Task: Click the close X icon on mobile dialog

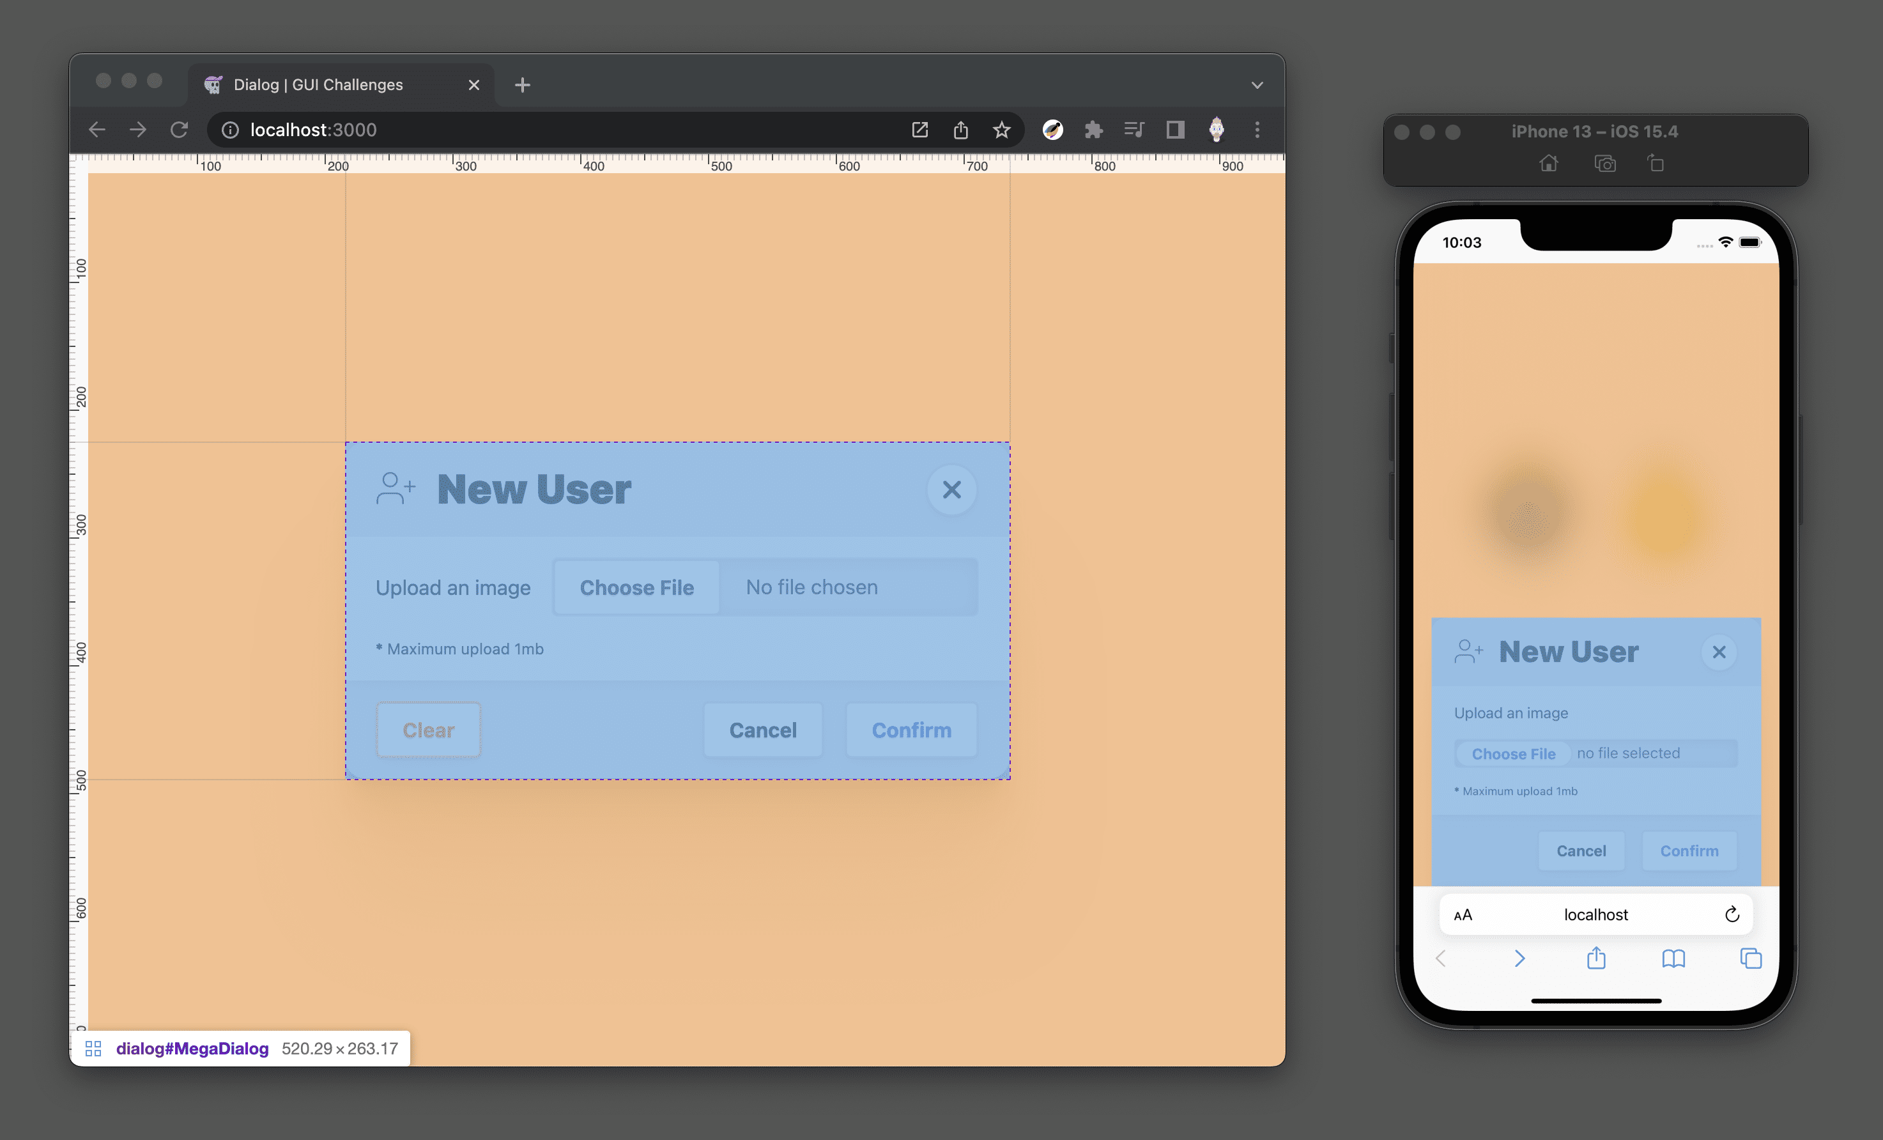Action: tap(1719, 652)
